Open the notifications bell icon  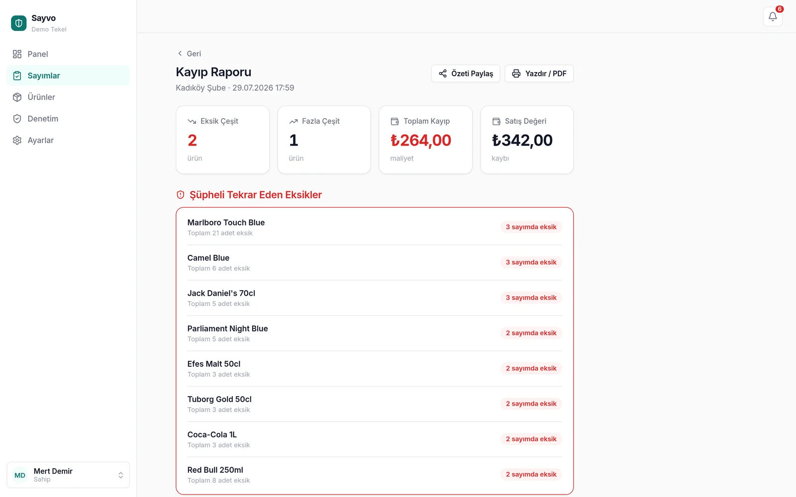click(x=773, y=16)
